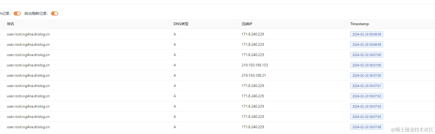Select IP address 219.150.188.21
Viewport: 435px width, 134px height.
(254, 75)
